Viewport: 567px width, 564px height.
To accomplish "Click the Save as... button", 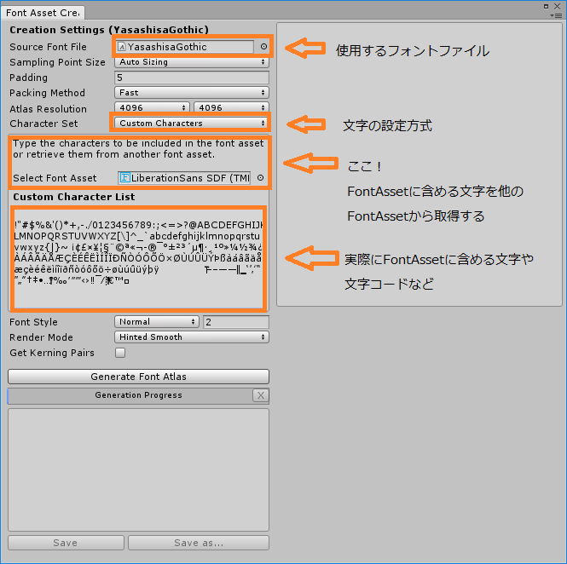I will [x=199, y=543].
